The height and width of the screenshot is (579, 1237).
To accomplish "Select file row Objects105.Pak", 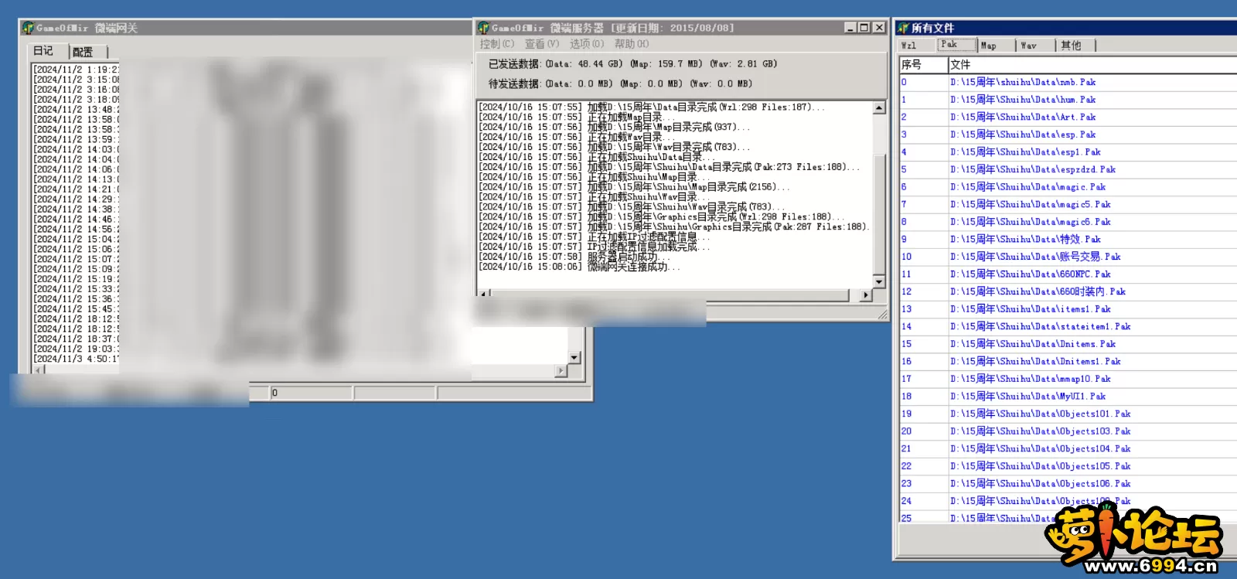I will click(x=1068, y=466).
